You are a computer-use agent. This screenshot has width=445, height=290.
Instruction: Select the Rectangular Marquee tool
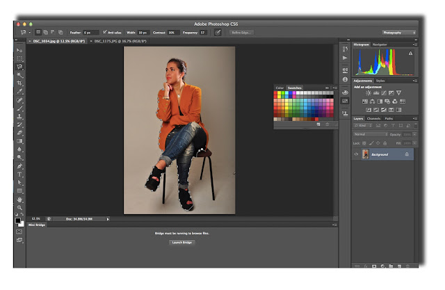tap(19, 58)
